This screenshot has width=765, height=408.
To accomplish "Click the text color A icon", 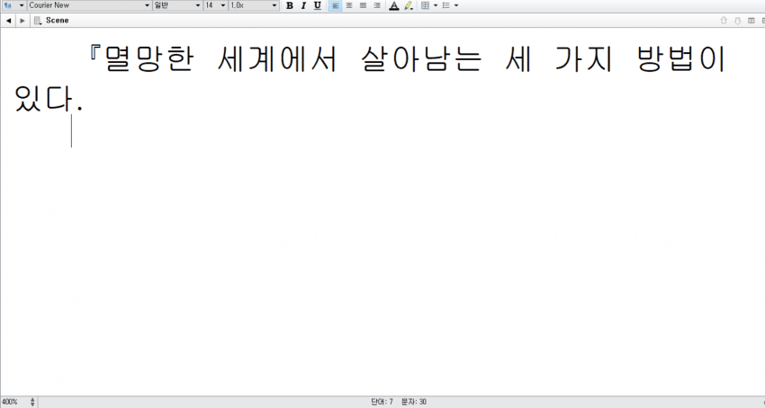I will pos(394,6).
